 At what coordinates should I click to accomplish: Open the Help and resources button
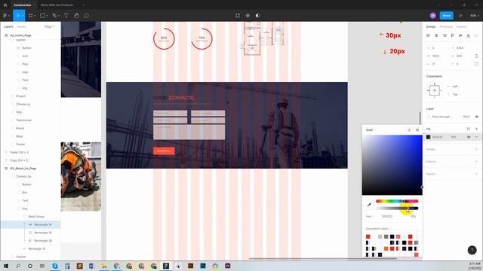coord(472,250)
